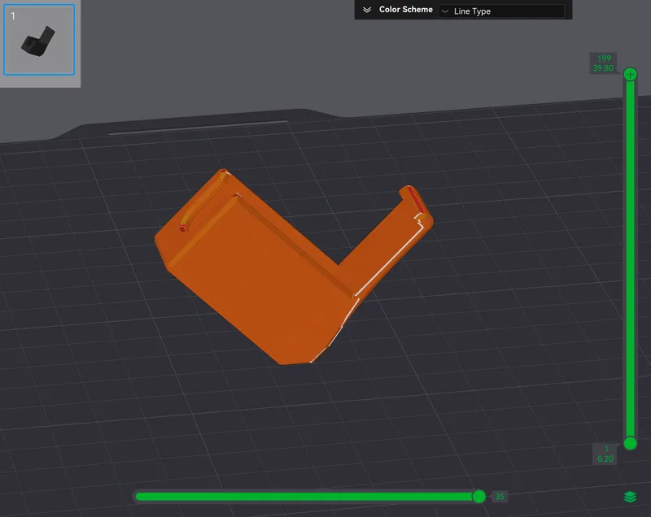Click the bottom layer slider handle

pyautogui.click(x=630, y=443)
